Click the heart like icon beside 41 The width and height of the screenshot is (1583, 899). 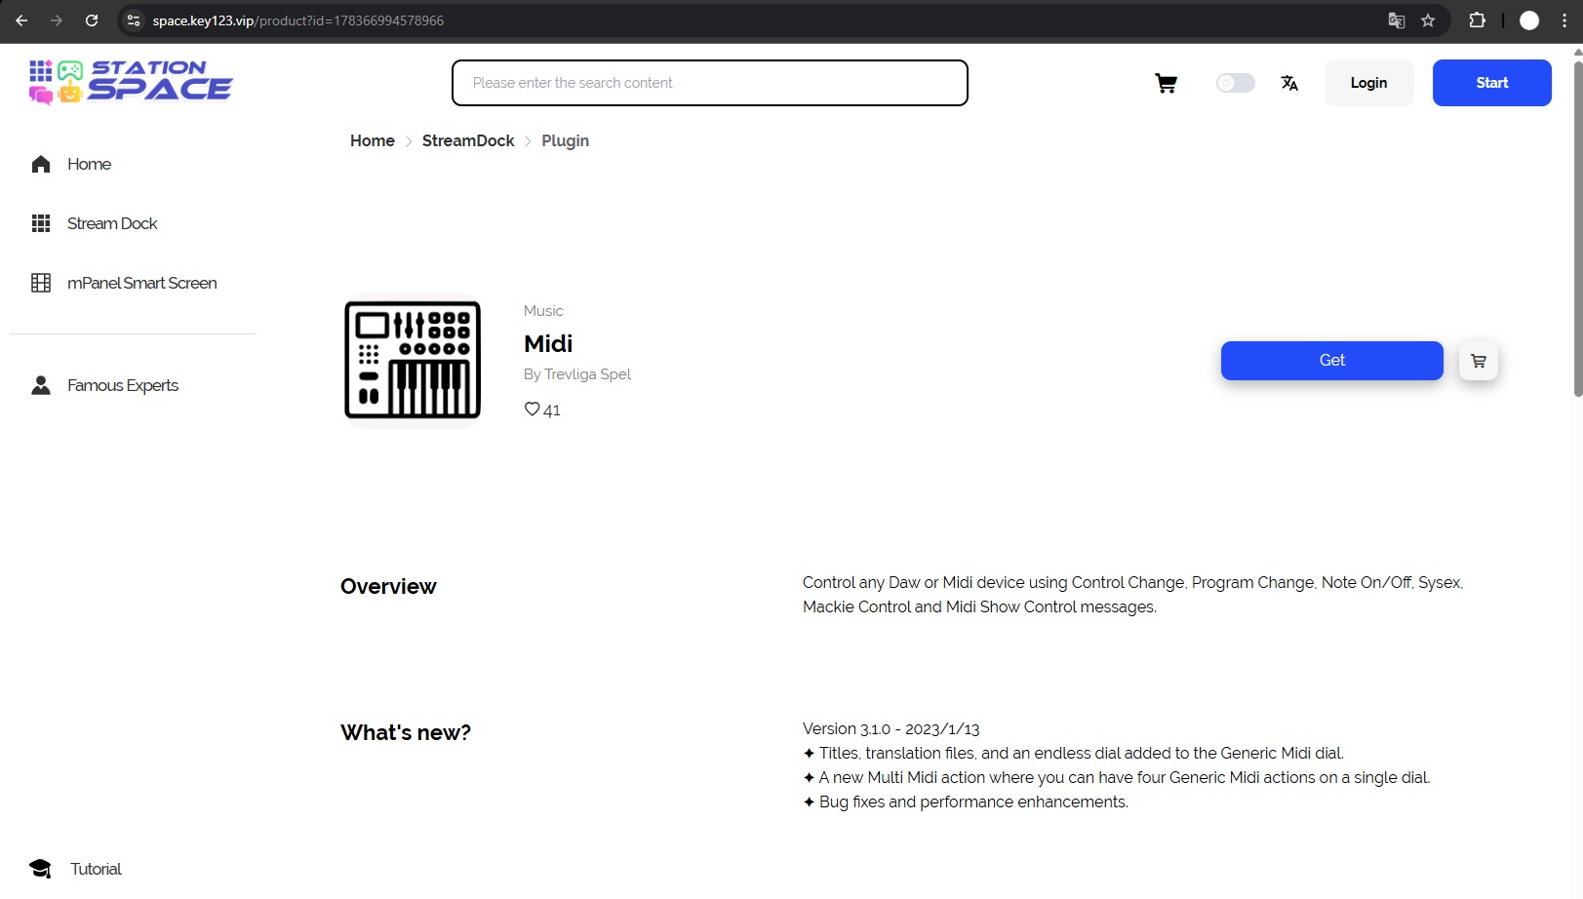tap(532, 410)
